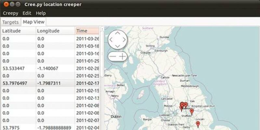260x130 pixels.
Task: Zoom in the map with the plus button
Action: point(123,57)
